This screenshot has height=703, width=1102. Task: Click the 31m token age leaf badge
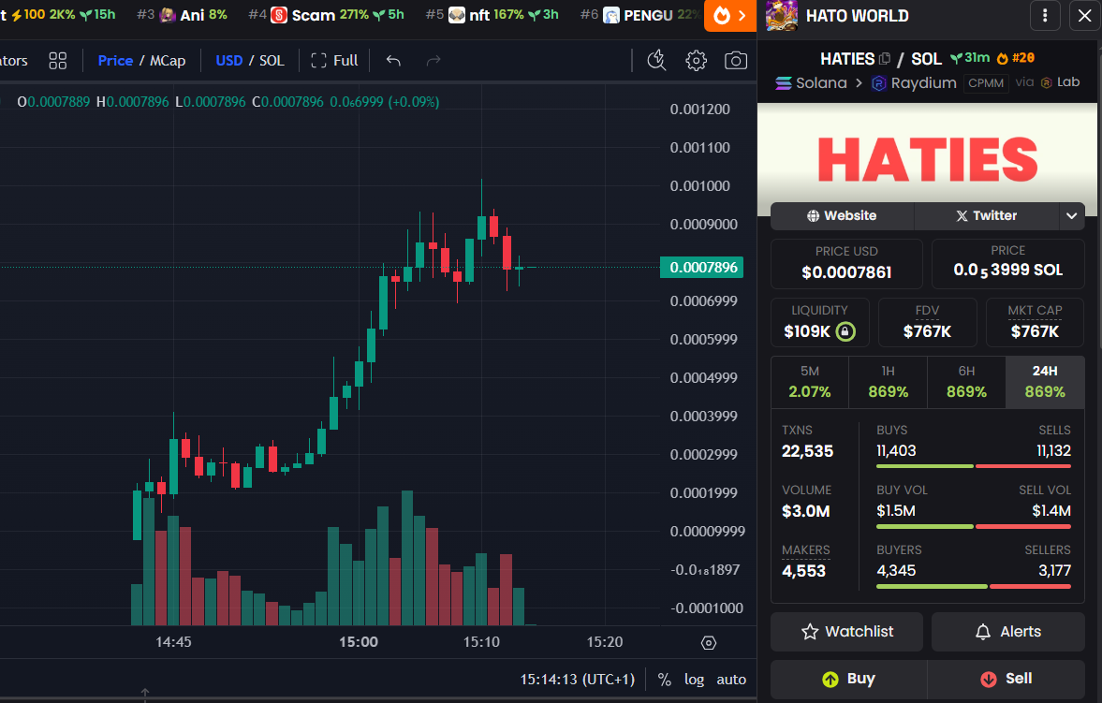(970, 58)
